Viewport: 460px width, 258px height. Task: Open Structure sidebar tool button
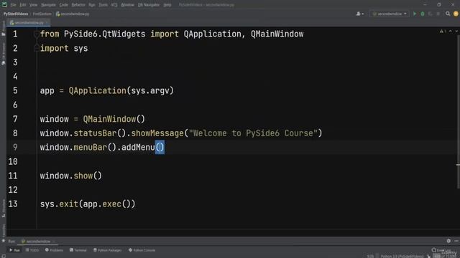click(x=3, y=208)
